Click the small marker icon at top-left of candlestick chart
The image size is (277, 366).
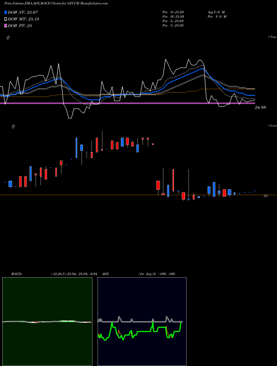[x=13, y=126]
